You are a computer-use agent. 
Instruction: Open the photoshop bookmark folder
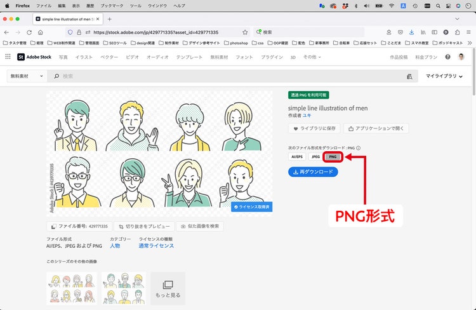tap(236, 43)
